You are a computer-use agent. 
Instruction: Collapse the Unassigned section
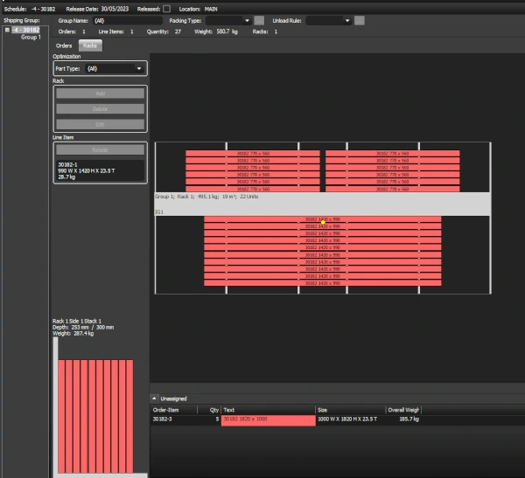point(154,398)
